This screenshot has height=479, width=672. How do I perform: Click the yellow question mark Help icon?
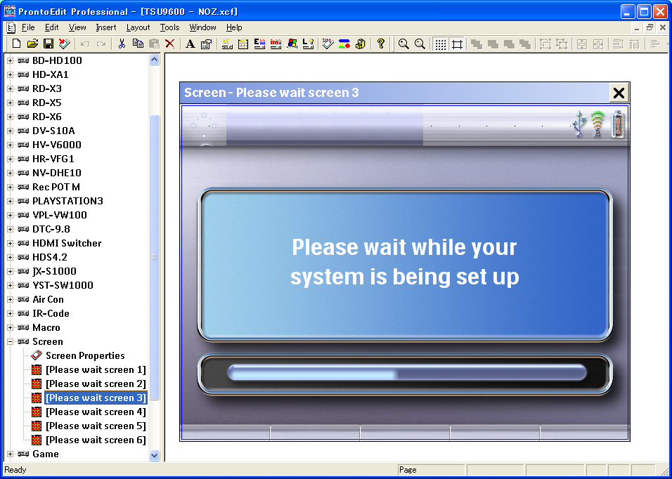380,44
